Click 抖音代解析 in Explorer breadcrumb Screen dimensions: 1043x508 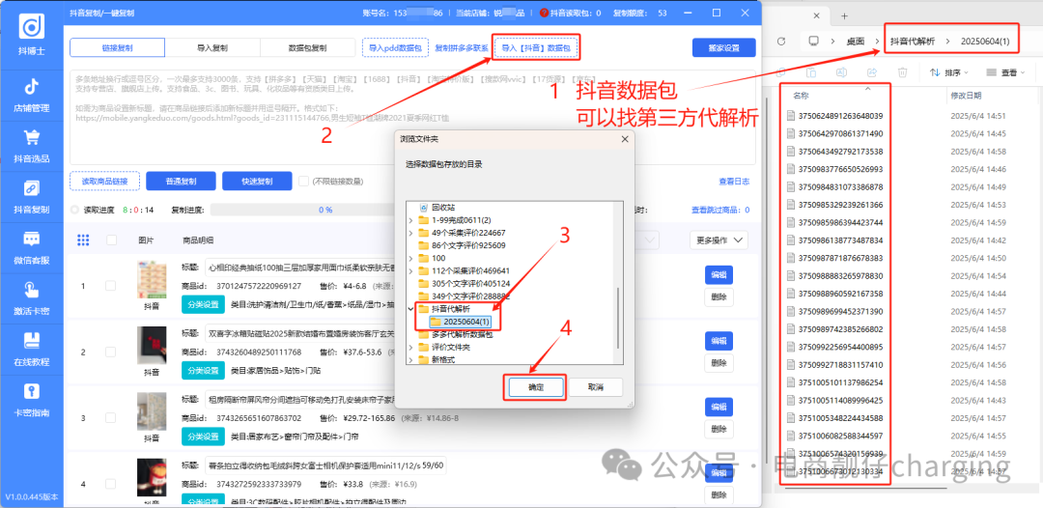point(913,42)
